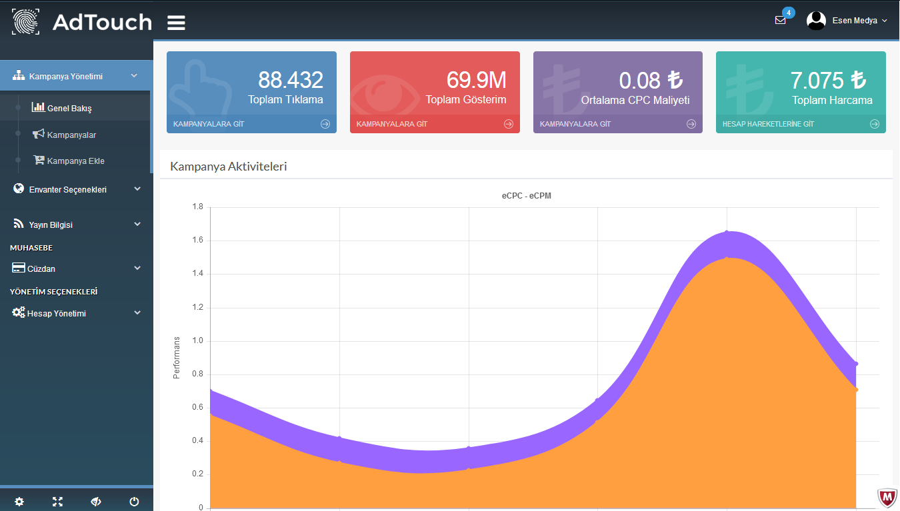The image size is (900, 511).
Task: Click the Esen Medya user avatar
Action: [x=816, y=20]
